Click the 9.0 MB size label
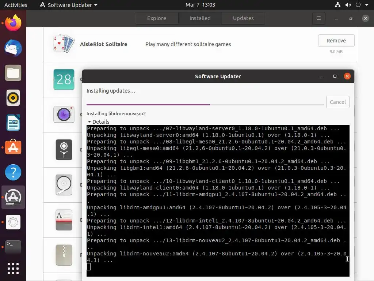Image resolution: width=374 pixels, height=281 pixels. point(336,52)
